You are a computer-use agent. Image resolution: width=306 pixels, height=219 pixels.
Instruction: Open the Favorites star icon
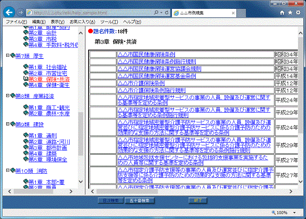point(290,12)
